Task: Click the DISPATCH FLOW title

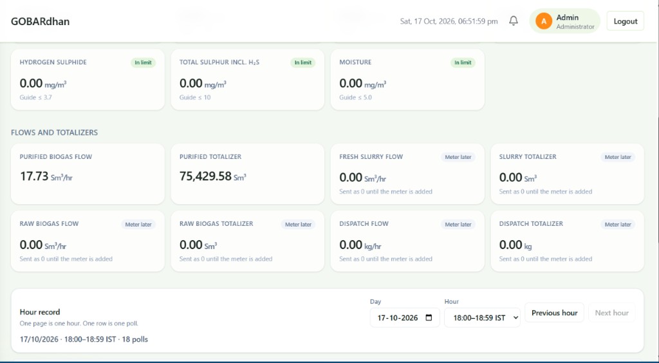Action: [x=364, y=224]
